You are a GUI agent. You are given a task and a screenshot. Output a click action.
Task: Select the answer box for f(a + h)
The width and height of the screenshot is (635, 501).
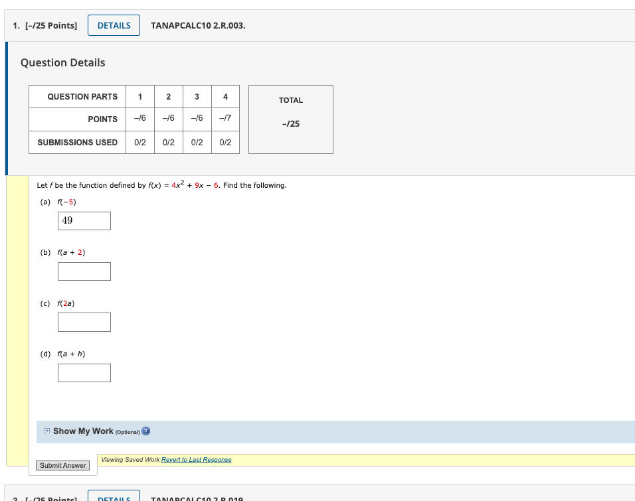[x=84, y=373]
